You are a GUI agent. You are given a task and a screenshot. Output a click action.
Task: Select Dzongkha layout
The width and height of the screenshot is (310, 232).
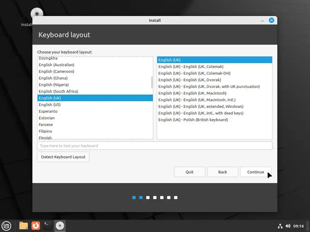pos(95,58)
